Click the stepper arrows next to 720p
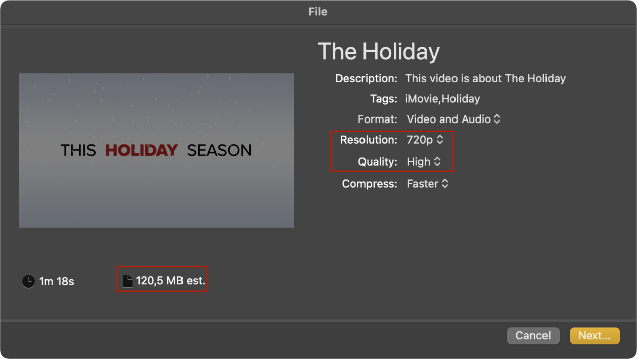 pyautogui.click(x=440, y=140)
